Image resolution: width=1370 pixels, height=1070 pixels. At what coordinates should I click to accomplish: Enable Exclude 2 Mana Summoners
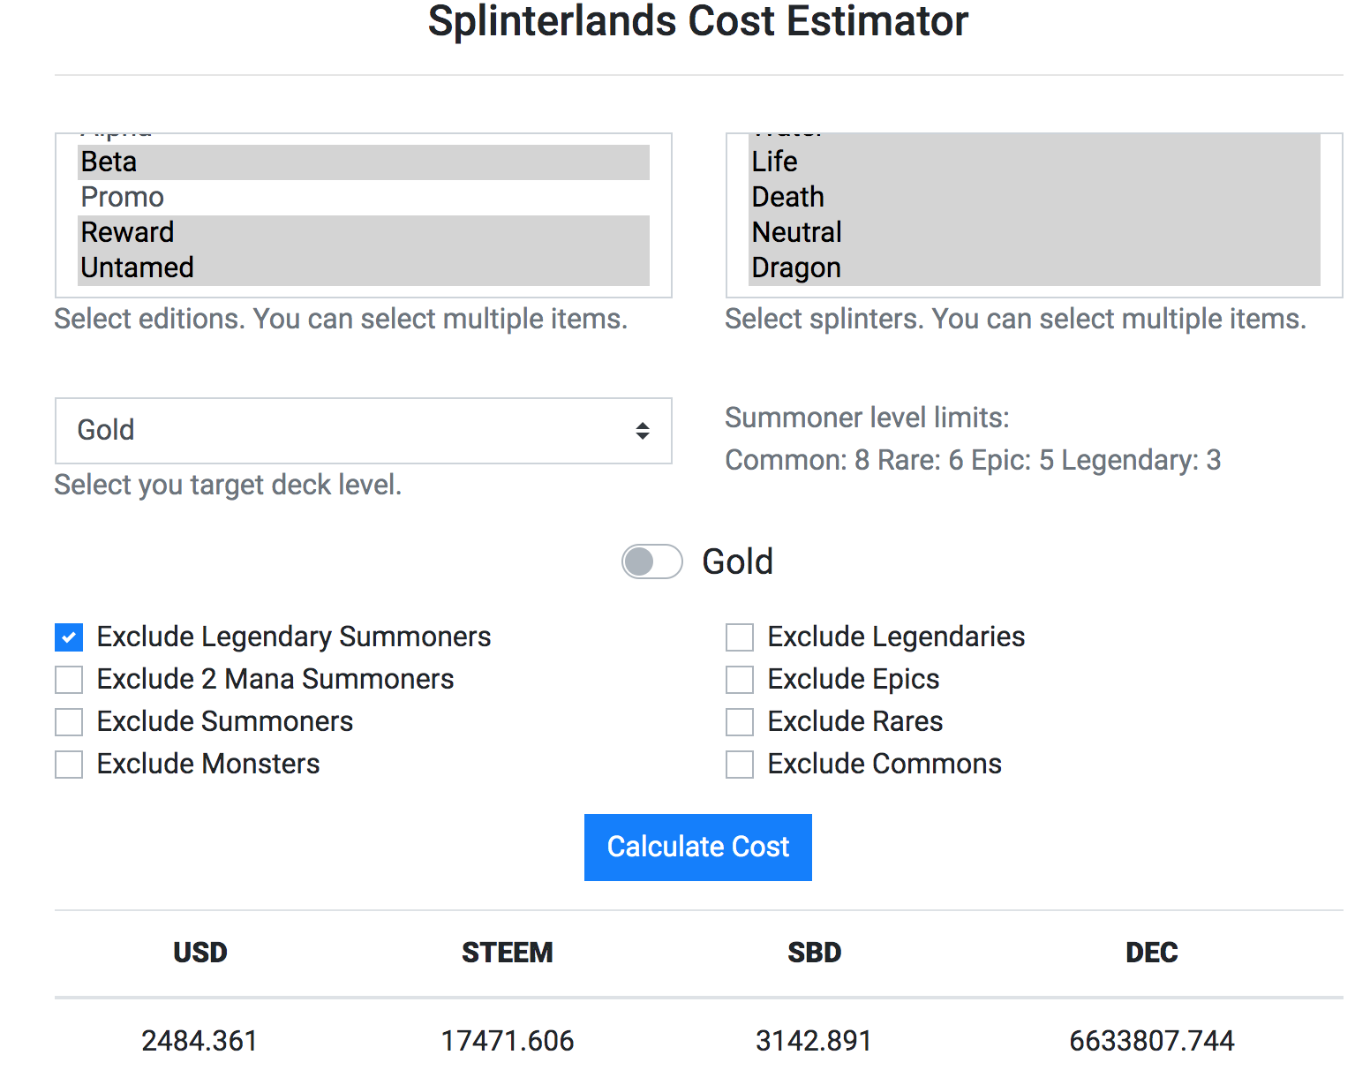click(x=69, y=680)
